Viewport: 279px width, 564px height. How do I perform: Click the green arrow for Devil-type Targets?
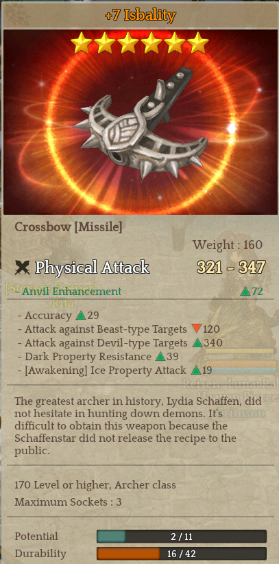point(197,343)
